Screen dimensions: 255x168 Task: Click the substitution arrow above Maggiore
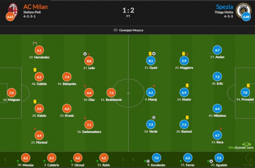[x=187, y=54]
